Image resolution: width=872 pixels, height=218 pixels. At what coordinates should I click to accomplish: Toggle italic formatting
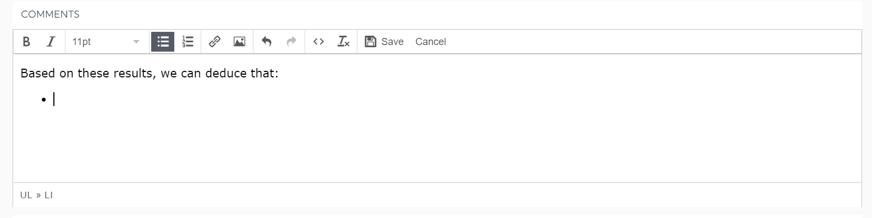(x=51, y=42)
